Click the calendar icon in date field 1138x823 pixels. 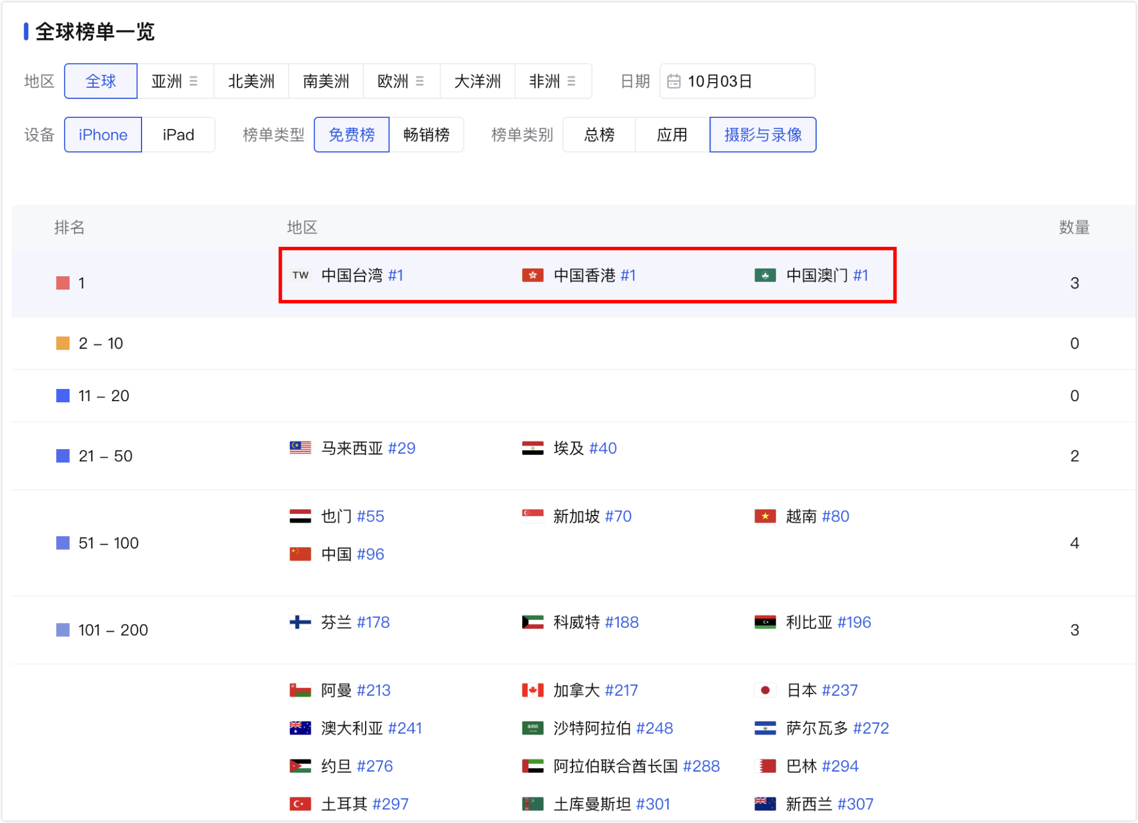[x=674, y=81]
